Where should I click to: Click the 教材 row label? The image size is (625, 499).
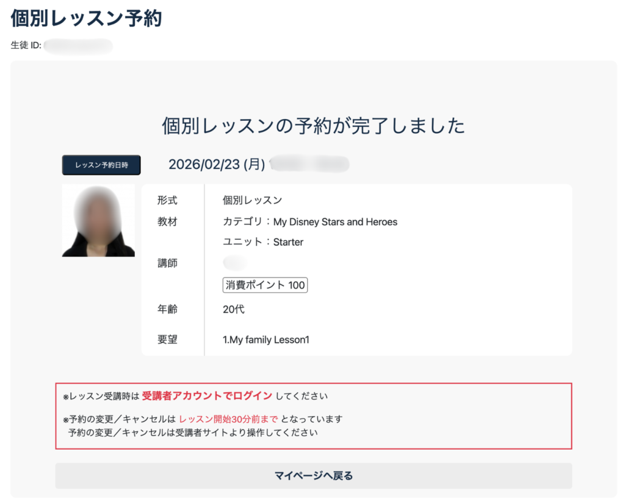click(167, 222)
